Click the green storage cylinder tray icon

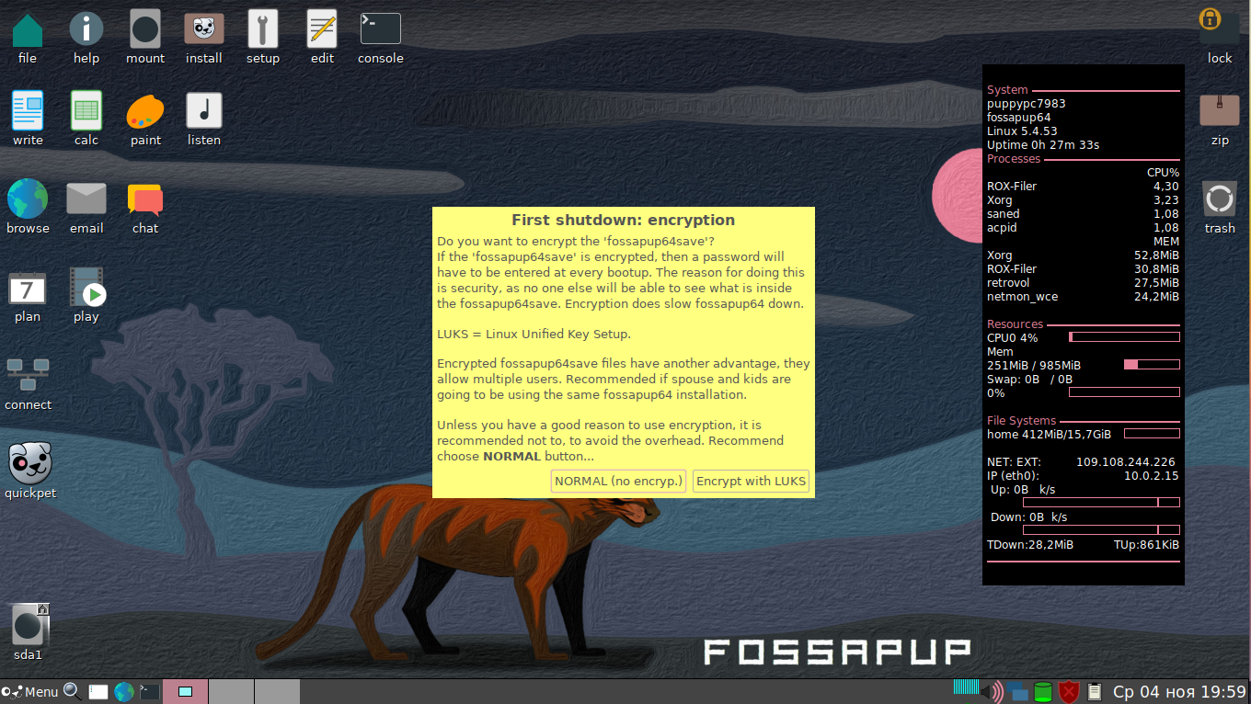pos(1042,692)
